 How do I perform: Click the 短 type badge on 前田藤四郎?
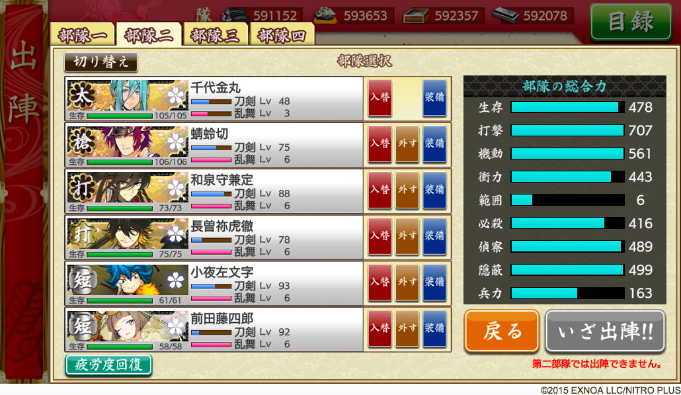(x=81, y=326)
